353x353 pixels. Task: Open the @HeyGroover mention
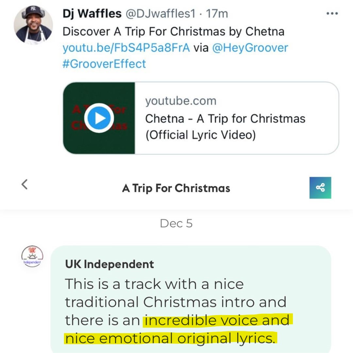click(x=250, y=48)
